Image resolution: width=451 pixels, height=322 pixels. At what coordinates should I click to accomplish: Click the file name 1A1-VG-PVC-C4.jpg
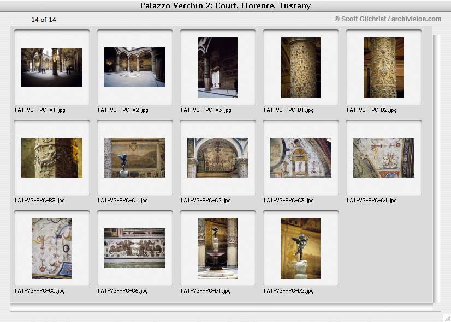371,201
